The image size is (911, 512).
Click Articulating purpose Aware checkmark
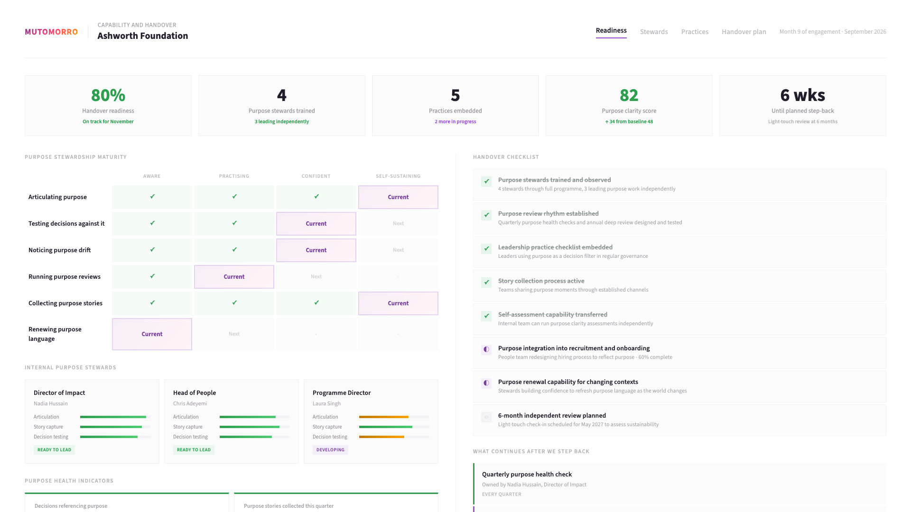pyautogui.click(x=152, y=196)
